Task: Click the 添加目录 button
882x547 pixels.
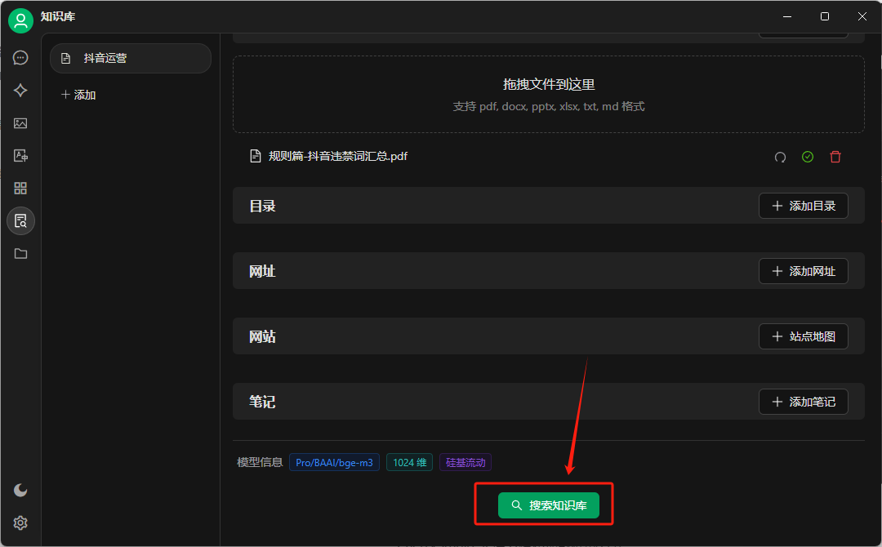Action: [x=803, y=206]
